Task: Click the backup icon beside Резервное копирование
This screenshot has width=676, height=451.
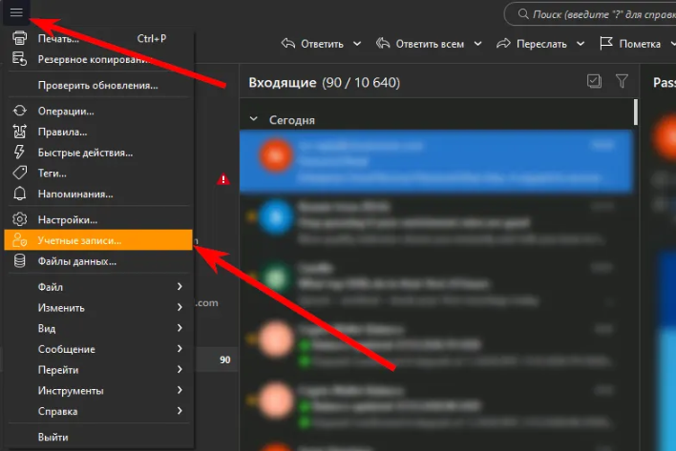Action: pos(18,59)
